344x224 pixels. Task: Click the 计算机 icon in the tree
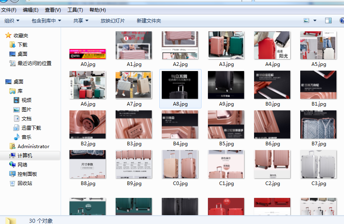[x=12, y=155]
